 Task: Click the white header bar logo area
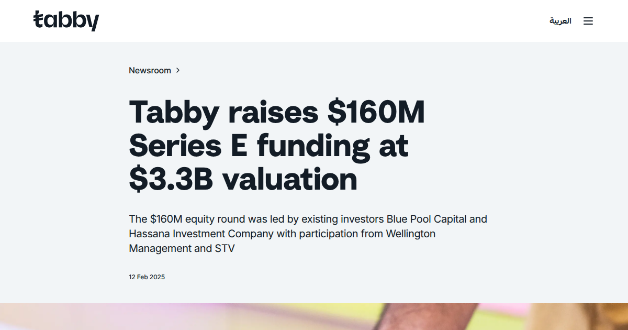pos(66,20)
